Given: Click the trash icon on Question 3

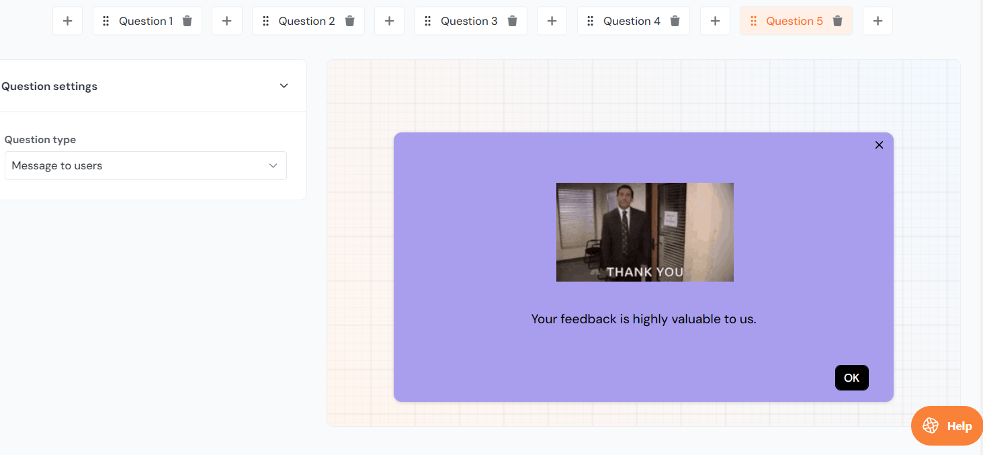Looking at the screenshot, I should click(512, 21).
